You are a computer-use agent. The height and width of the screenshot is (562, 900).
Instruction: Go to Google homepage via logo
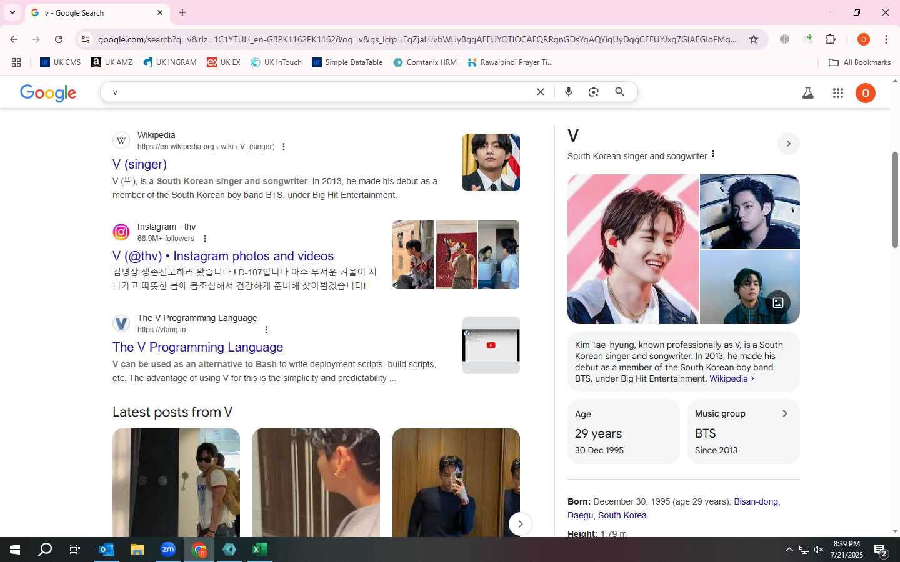tap(48, 93)
